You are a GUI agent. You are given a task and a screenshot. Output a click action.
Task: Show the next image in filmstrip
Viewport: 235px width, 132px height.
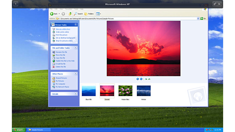point(141,79)
